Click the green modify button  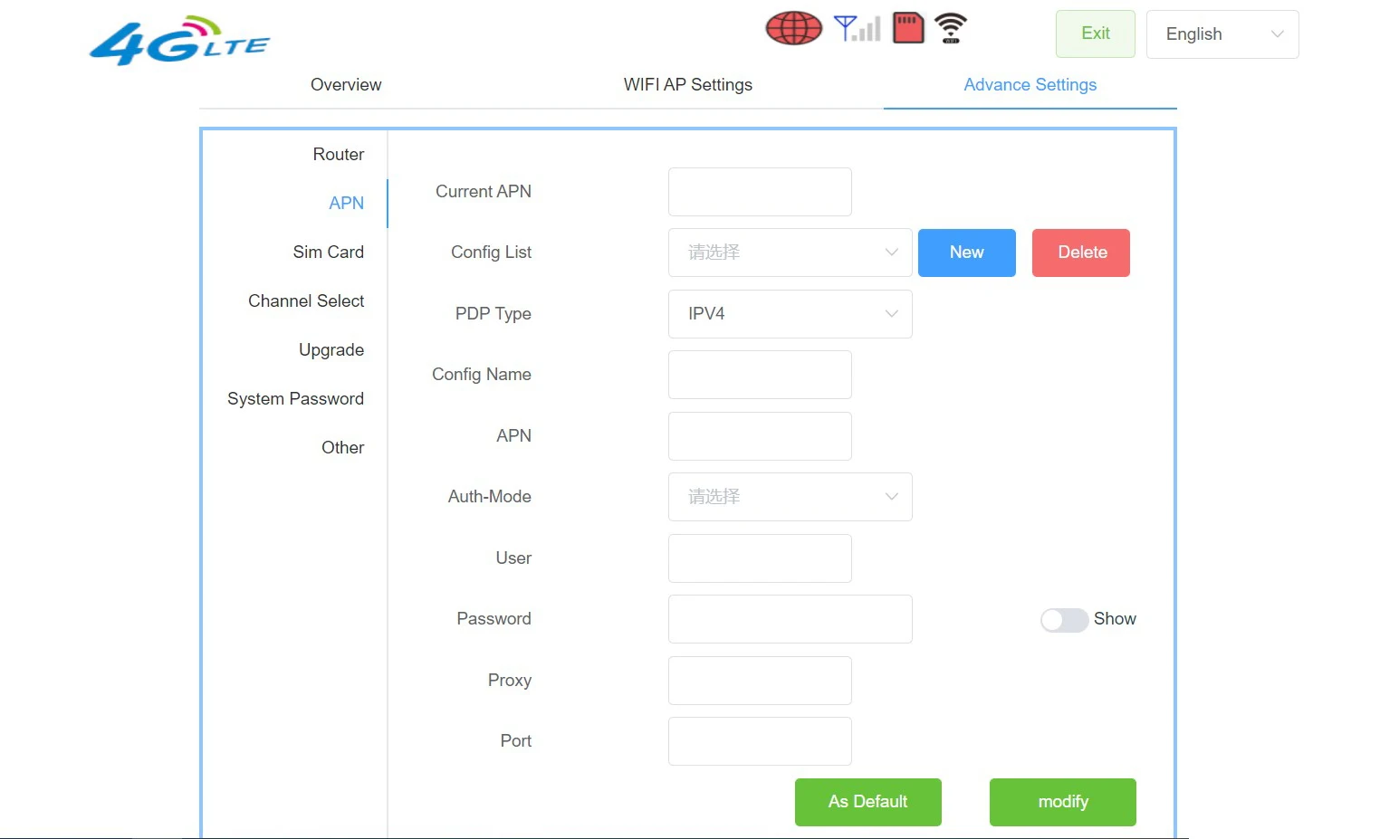(1063, 802)
